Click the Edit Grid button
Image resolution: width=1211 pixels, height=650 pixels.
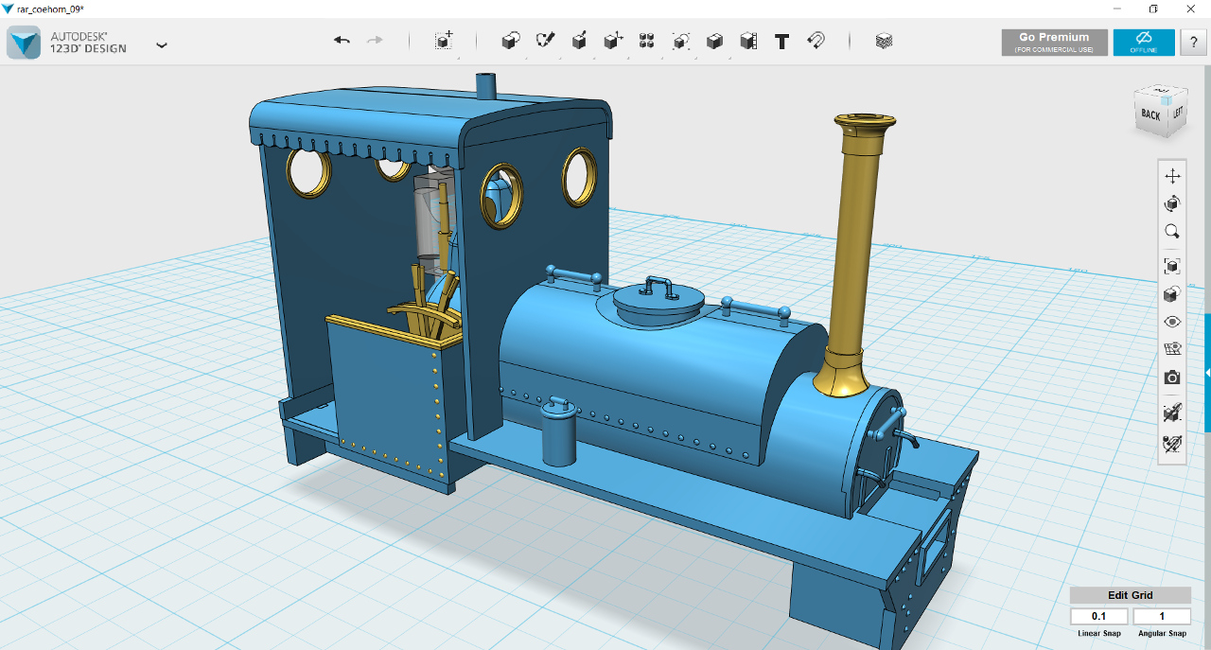(1131, 595)
